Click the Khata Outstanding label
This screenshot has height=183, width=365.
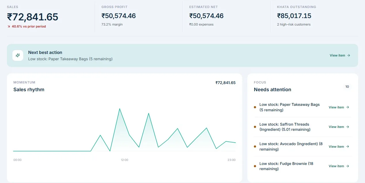click(296, 7)
